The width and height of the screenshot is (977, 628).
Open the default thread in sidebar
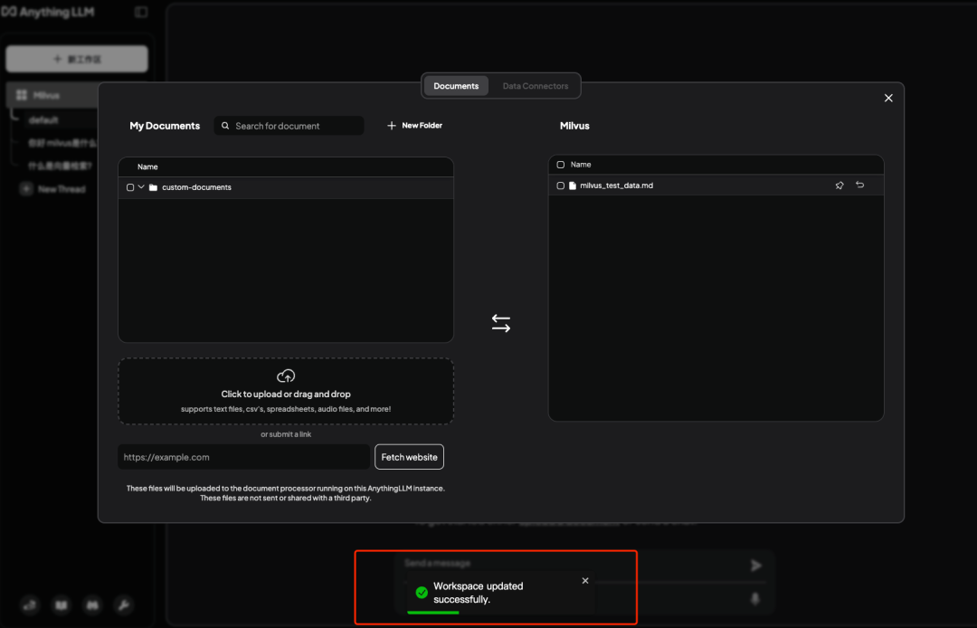point(43,119)
